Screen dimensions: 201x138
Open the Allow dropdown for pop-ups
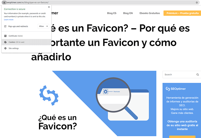[x=43, y=26]
